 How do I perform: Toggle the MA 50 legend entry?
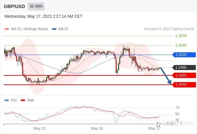(60, 29)
